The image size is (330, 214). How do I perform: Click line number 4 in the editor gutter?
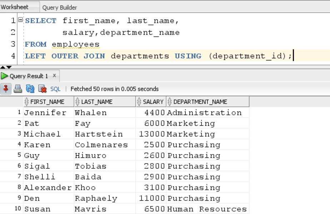click(x=13, y=56)
